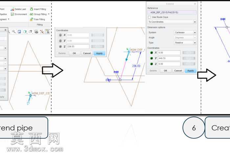
Task: Click Apply in the middle Coordinates panel
Action: point(99,53)
